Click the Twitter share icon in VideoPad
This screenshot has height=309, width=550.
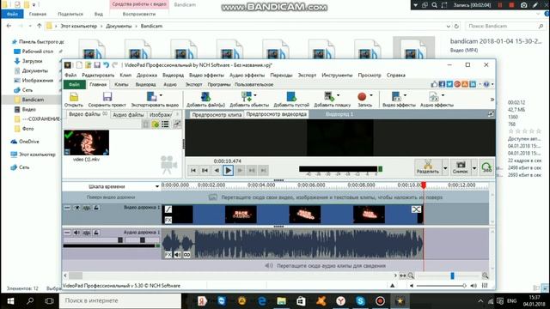[449, 84]
